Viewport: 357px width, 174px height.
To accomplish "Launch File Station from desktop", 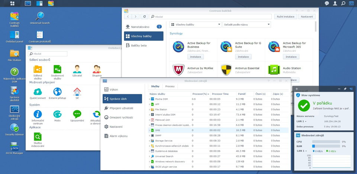I will pos(15,54).
